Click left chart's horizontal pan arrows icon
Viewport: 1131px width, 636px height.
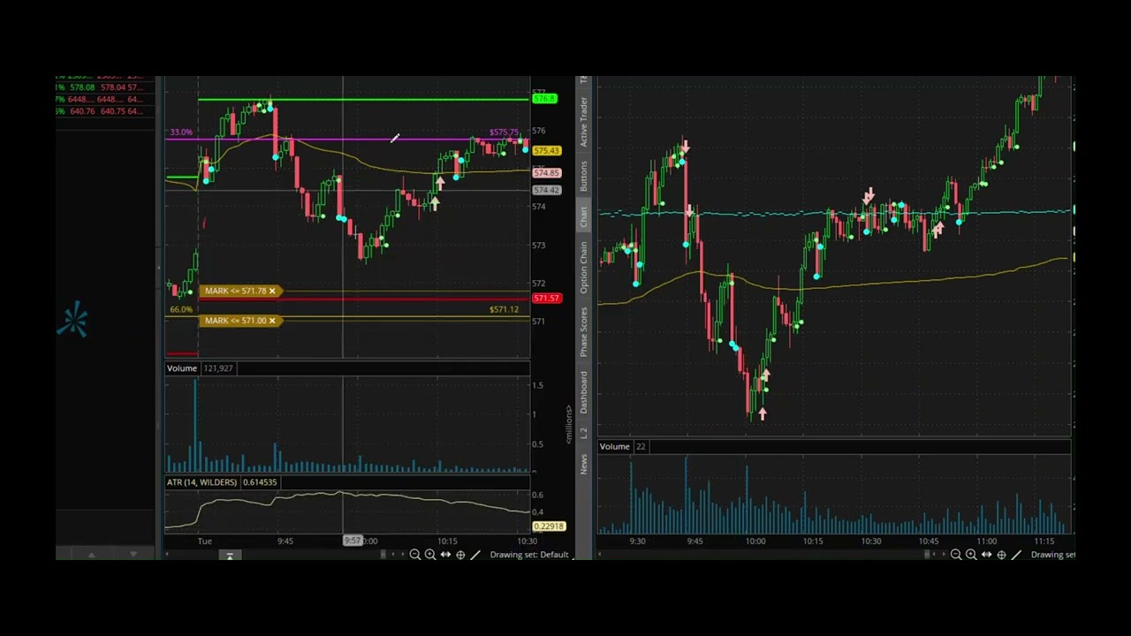(x=445, y=555)
